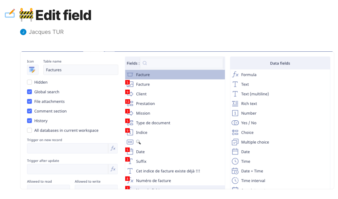Select the Numéro de facture field
This screenshot has width=338, height=199.
[x=153, y=181]
